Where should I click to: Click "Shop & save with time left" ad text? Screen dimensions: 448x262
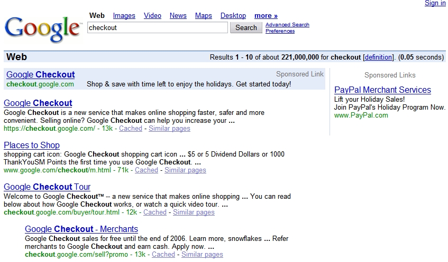(131, 84)
